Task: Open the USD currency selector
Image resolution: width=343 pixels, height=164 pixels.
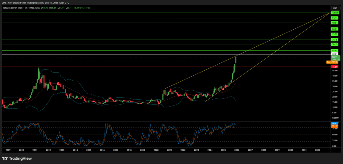Action: coord(335,8)
